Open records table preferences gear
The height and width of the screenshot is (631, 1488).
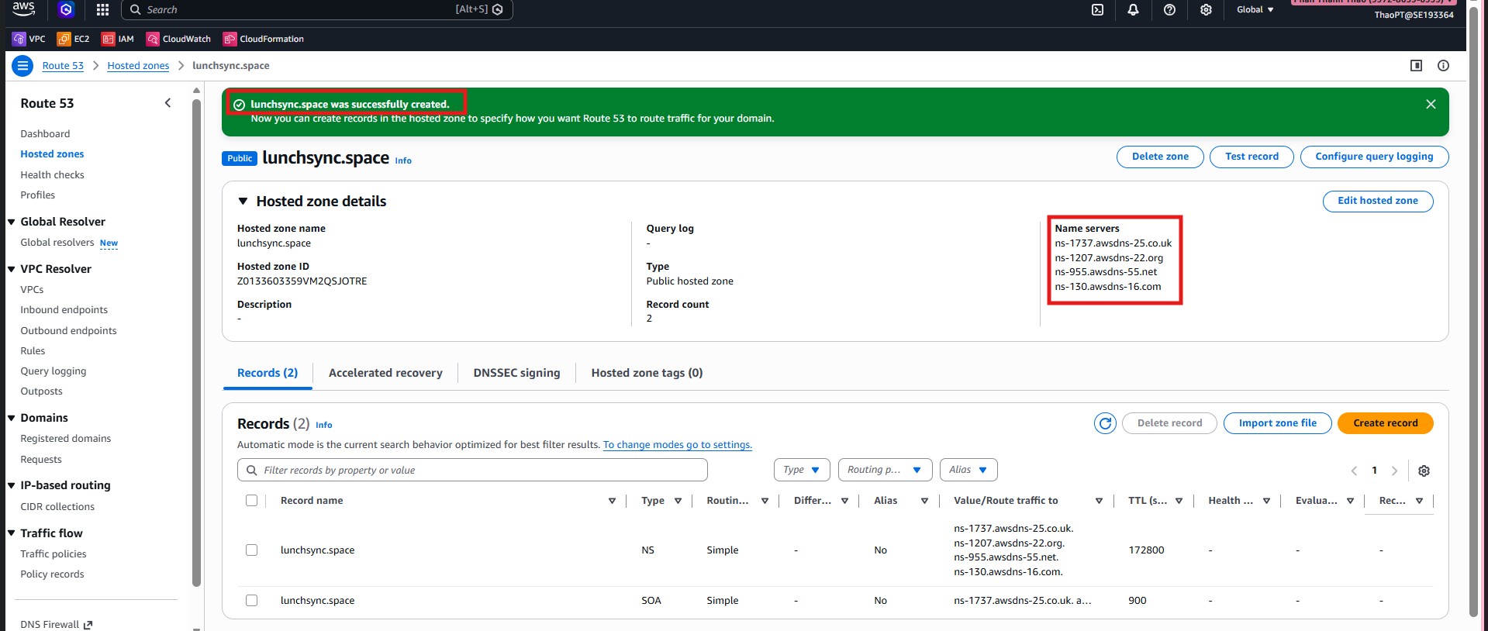pos(1424,471)
